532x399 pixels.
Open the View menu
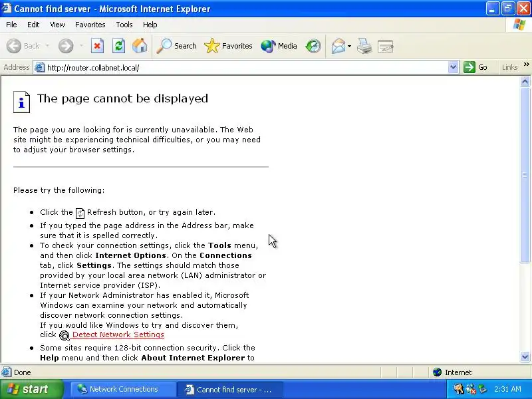pos(57,25)
